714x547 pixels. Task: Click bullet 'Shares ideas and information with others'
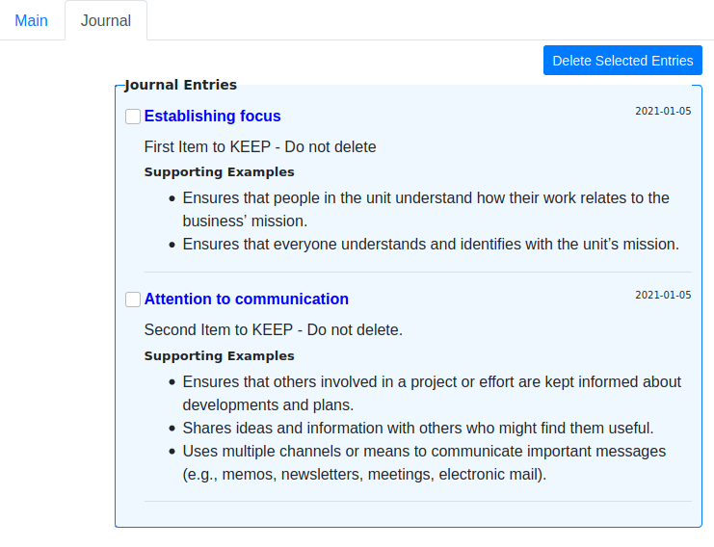click(418, 429)
